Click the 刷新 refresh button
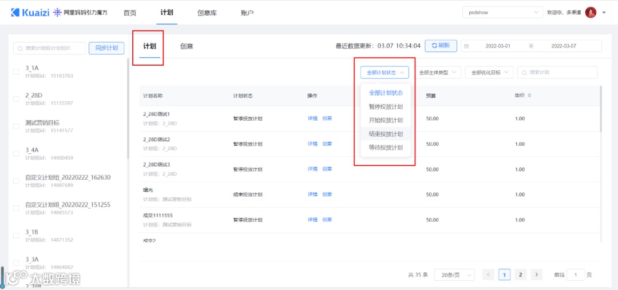618x290 pixels. (x=441, y=46)
